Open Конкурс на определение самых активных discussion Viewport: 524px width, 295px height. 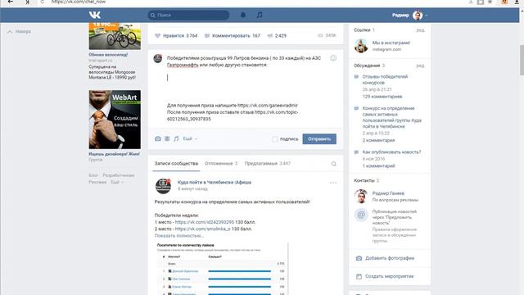tap(391, 117)
